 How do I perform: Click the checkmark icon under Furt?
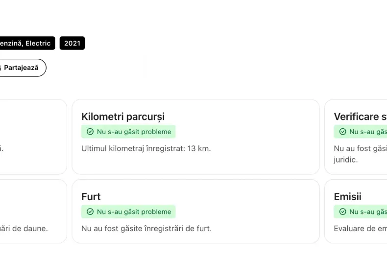(90, 212)
